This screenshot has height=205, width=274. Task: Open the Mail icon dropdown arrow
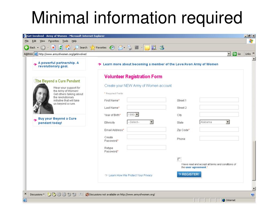point(124,48)
